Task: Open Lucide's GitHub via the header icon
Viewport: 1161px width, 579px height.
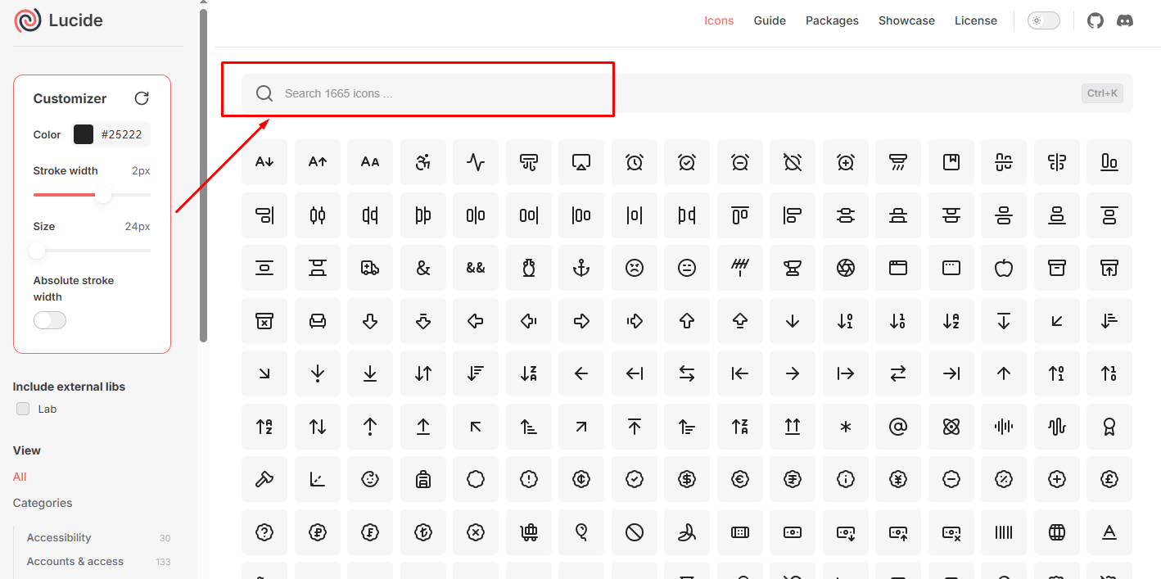Action: coord(1095,20)
